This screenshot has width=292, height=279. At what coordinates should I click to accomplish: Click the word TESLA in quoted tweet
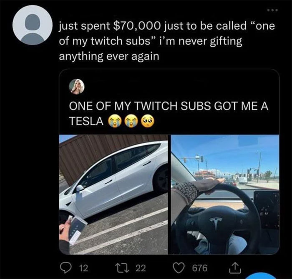86,121
